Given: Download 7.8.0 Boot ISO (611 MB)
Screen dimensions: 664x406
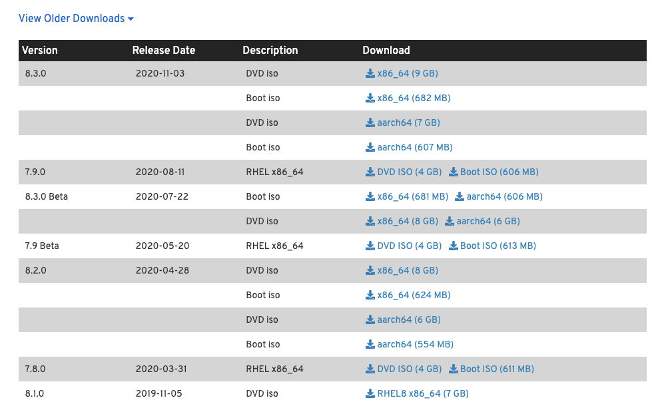Looking at the screenshot, I should 497,369.
